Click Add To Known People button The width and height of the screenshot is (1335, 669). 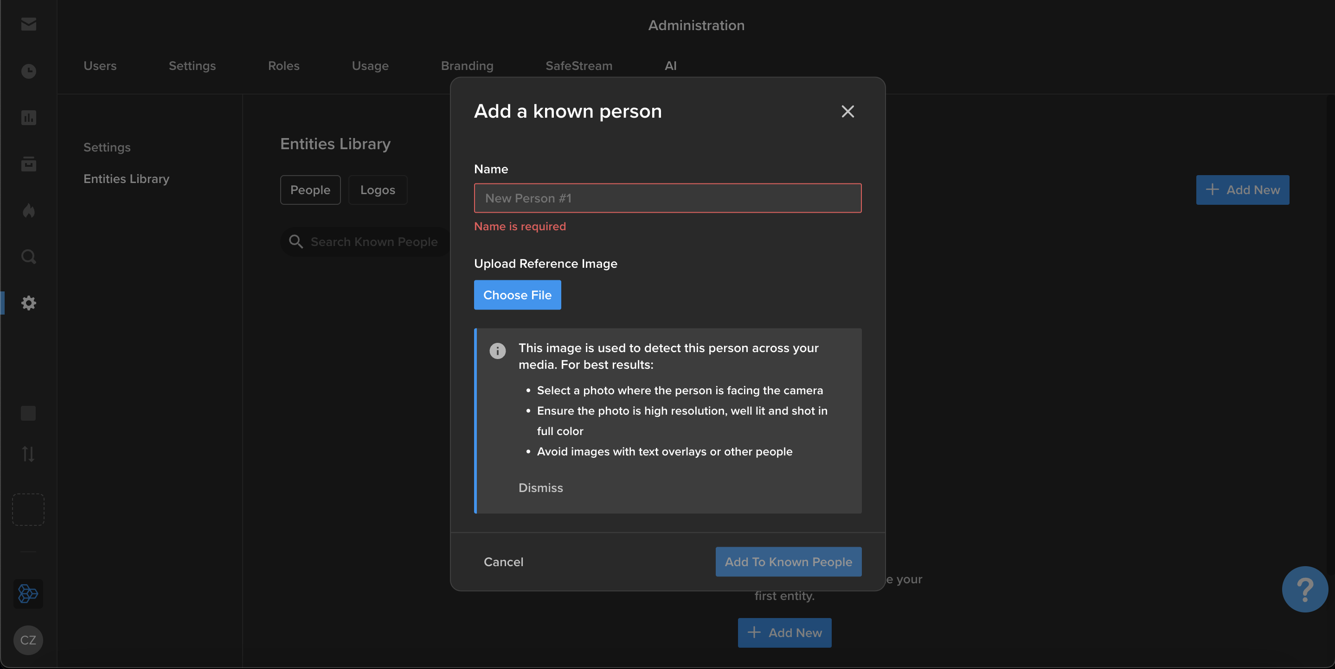point(788,562)
